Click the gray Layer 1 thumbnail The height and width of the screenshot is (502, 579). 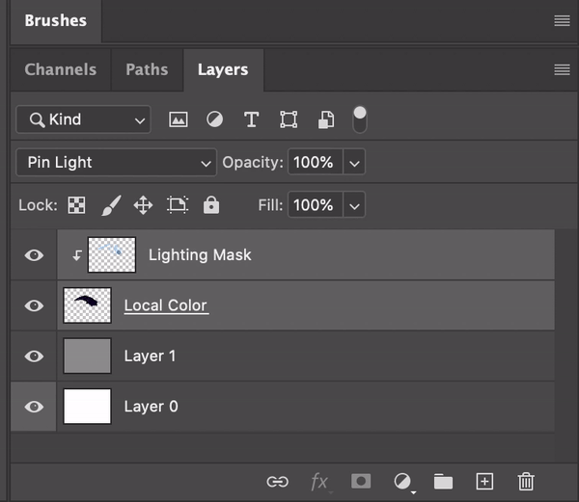coord(87,356)
